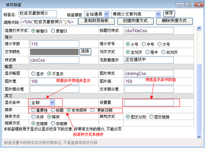Open the 显示条件 全部 dropdown
Image resolution: width=205 pixels, height=148 pixels.
[x=52, y=102]
